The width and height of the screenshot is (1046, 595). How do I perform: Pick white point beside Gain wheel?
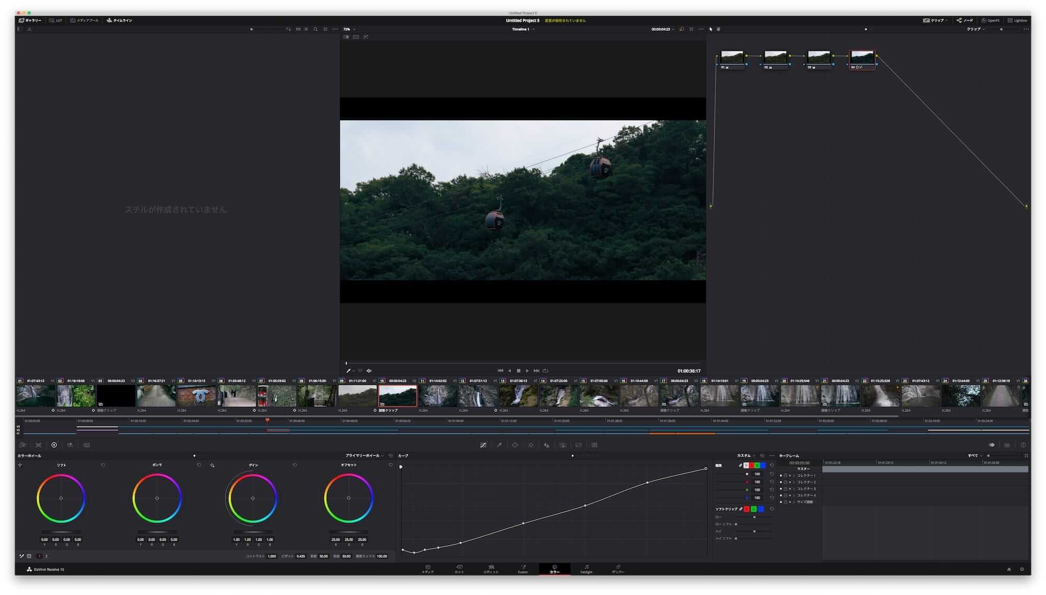212,465
